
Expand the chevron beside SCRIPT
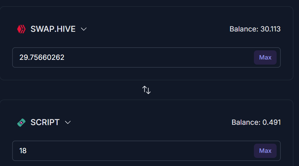click(68, 122)
